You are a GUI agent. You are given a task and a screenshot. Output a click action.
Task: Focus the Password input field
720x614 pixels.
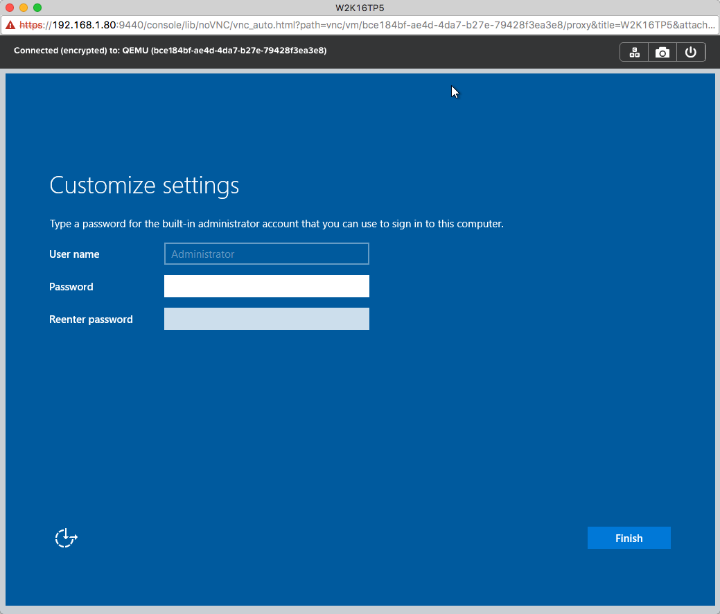267,286
